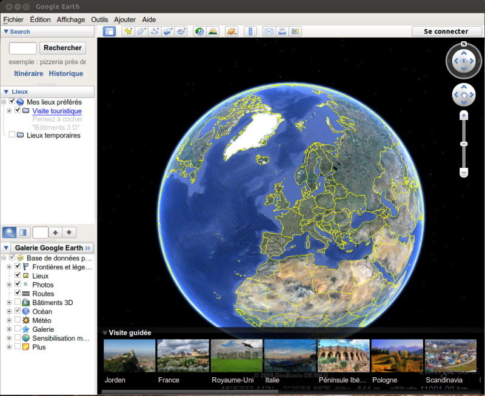Open the Édition menu
The height and width of the screenshot is (396, 485).
[40, 19]
